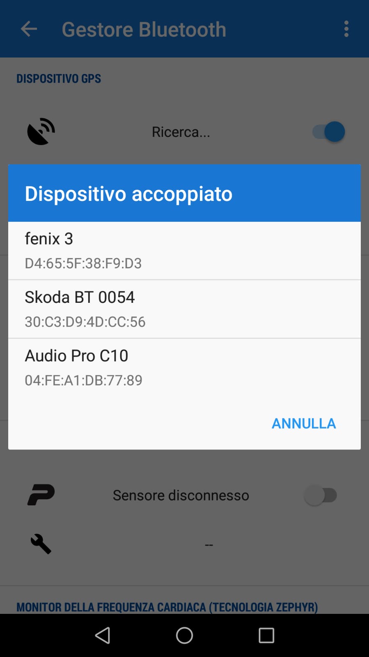
Task: Tap the Sensore disconnesso label
Action: click(181, 495)
